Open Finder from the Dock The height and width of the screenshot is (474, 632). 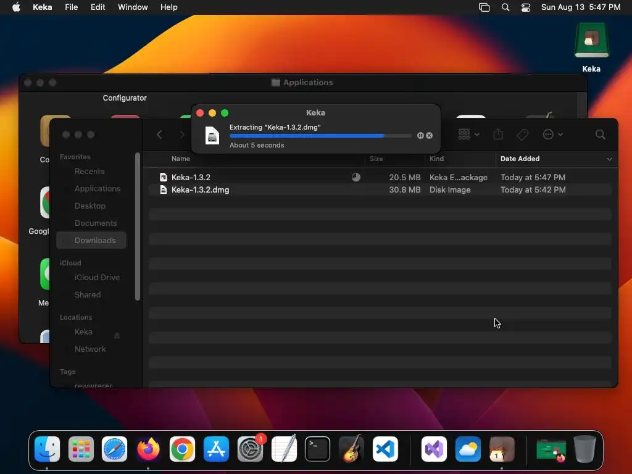tap(47, 449)
